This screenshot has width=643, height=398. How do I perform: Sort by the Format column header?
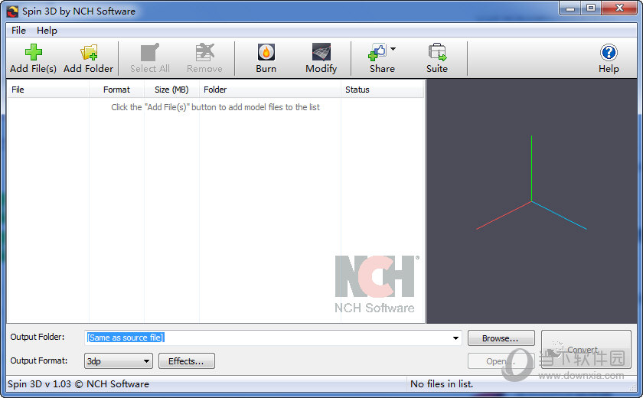[x=116, y=90]
